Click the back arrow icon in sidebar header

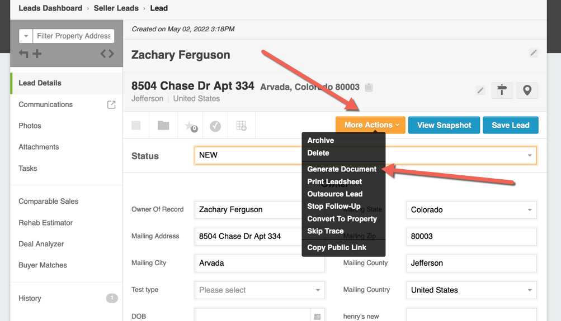point(23,54)
